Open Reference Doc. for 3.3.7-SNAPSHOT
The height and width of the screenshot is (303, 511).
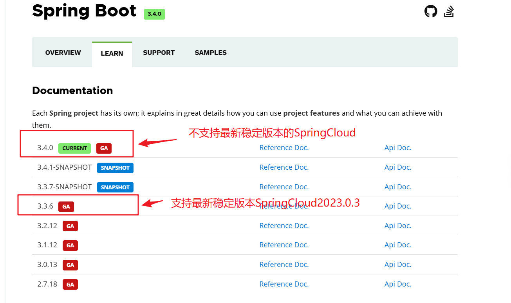click(284, 187)
